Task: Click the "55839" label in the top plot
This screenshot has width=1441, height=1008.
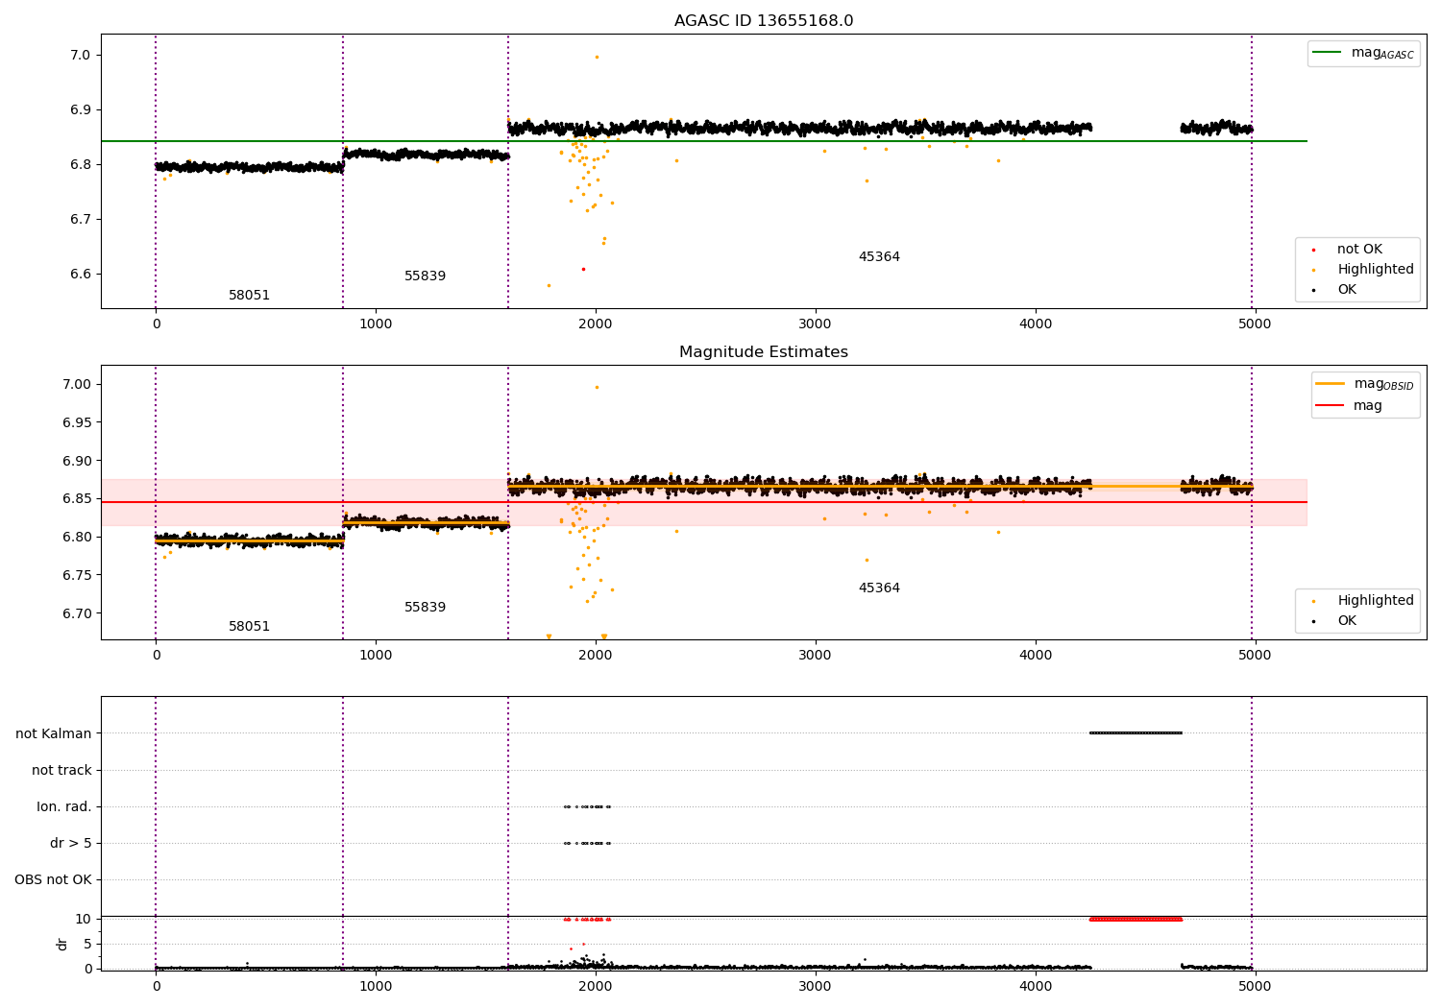Action: (x=425, y=276)
